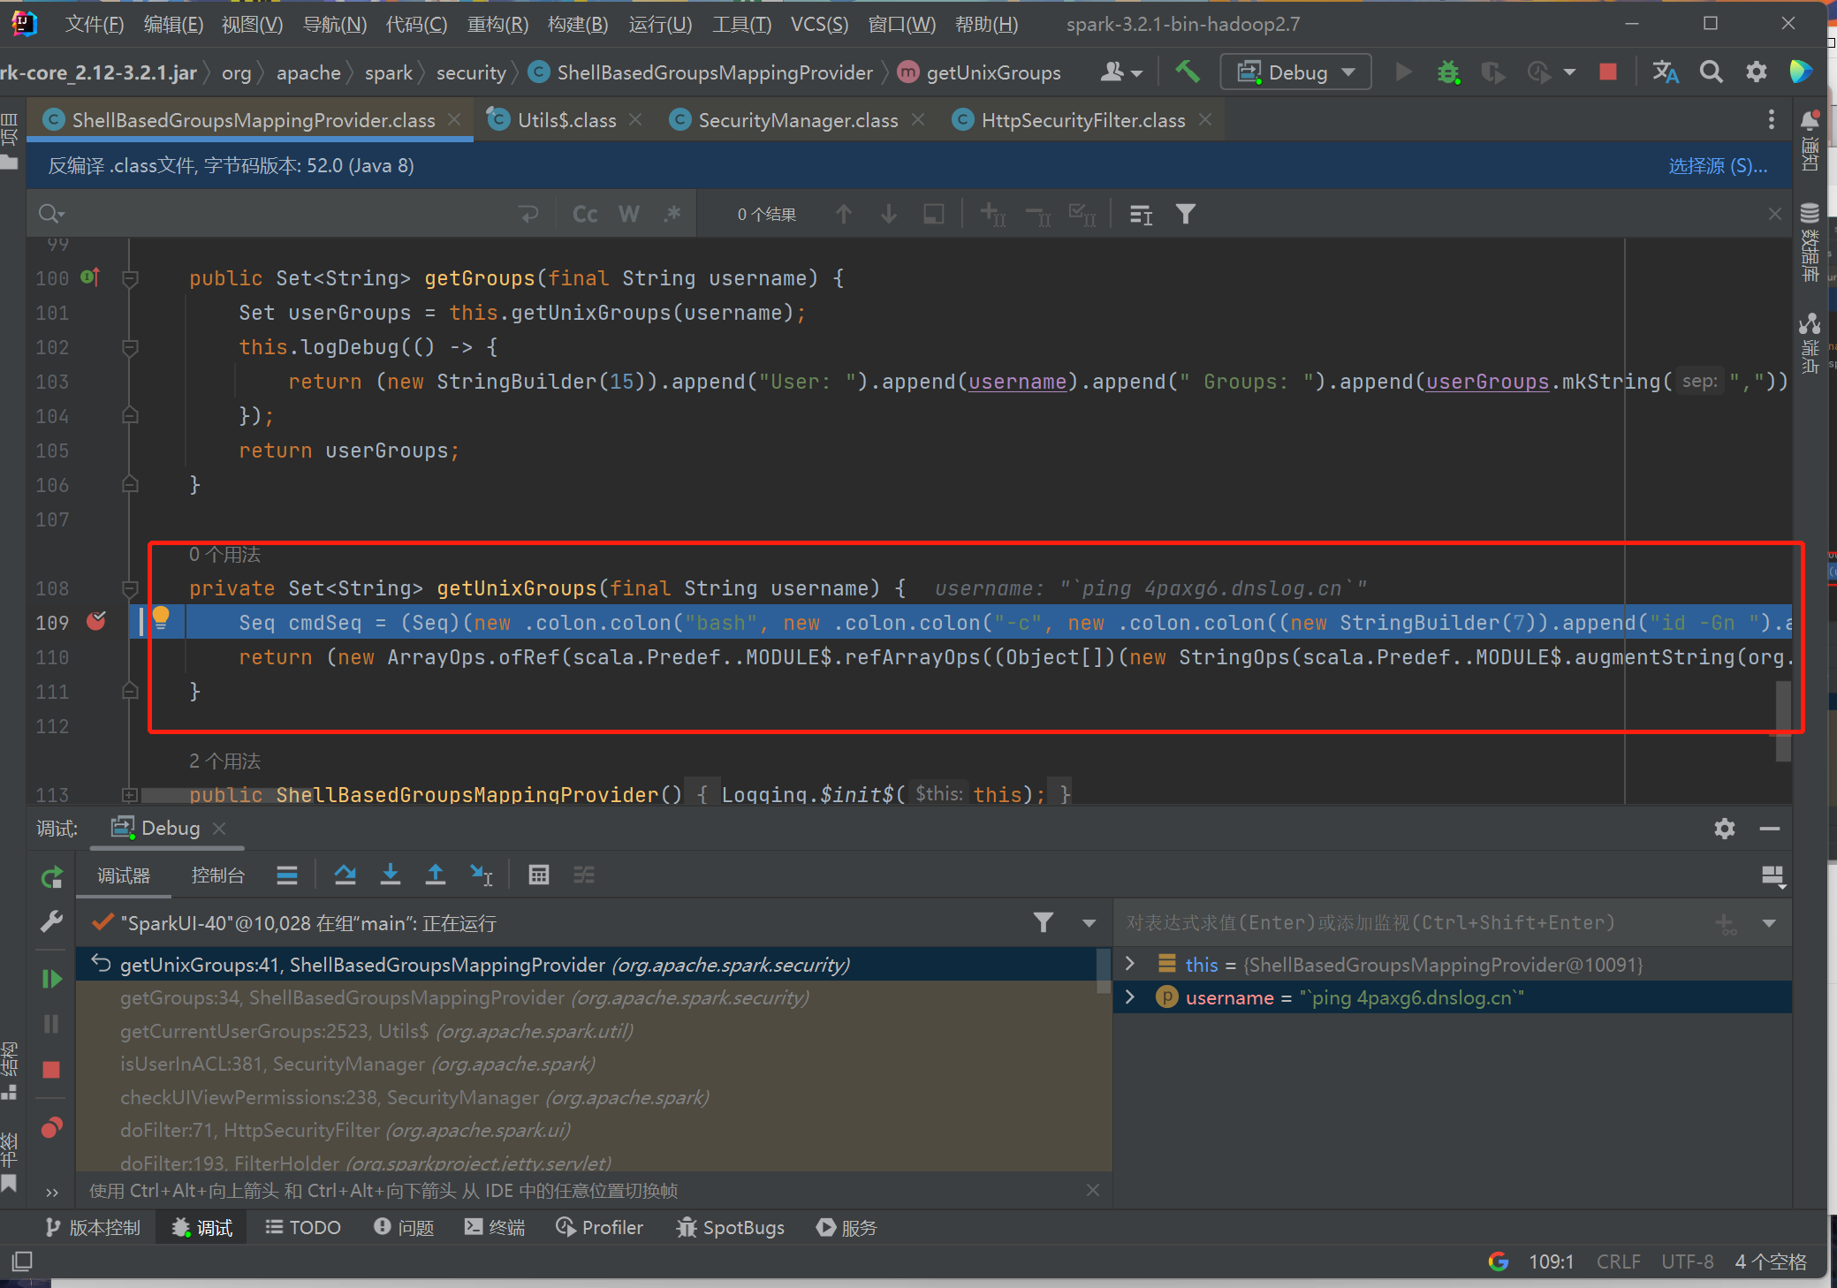Open the SpotBugs tool window button
This screenshot has height=1288, width=1837.
(x=731, y=1228)
